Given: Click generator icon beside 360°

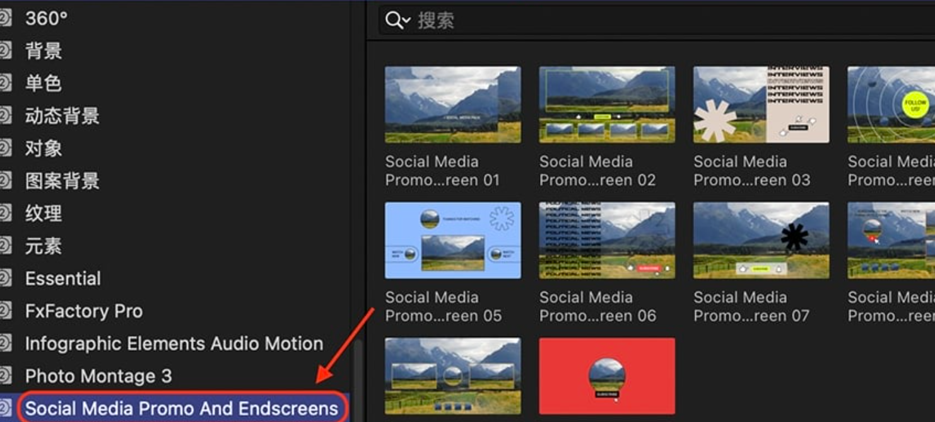Looking at the screenshot, I should point(5,18).
